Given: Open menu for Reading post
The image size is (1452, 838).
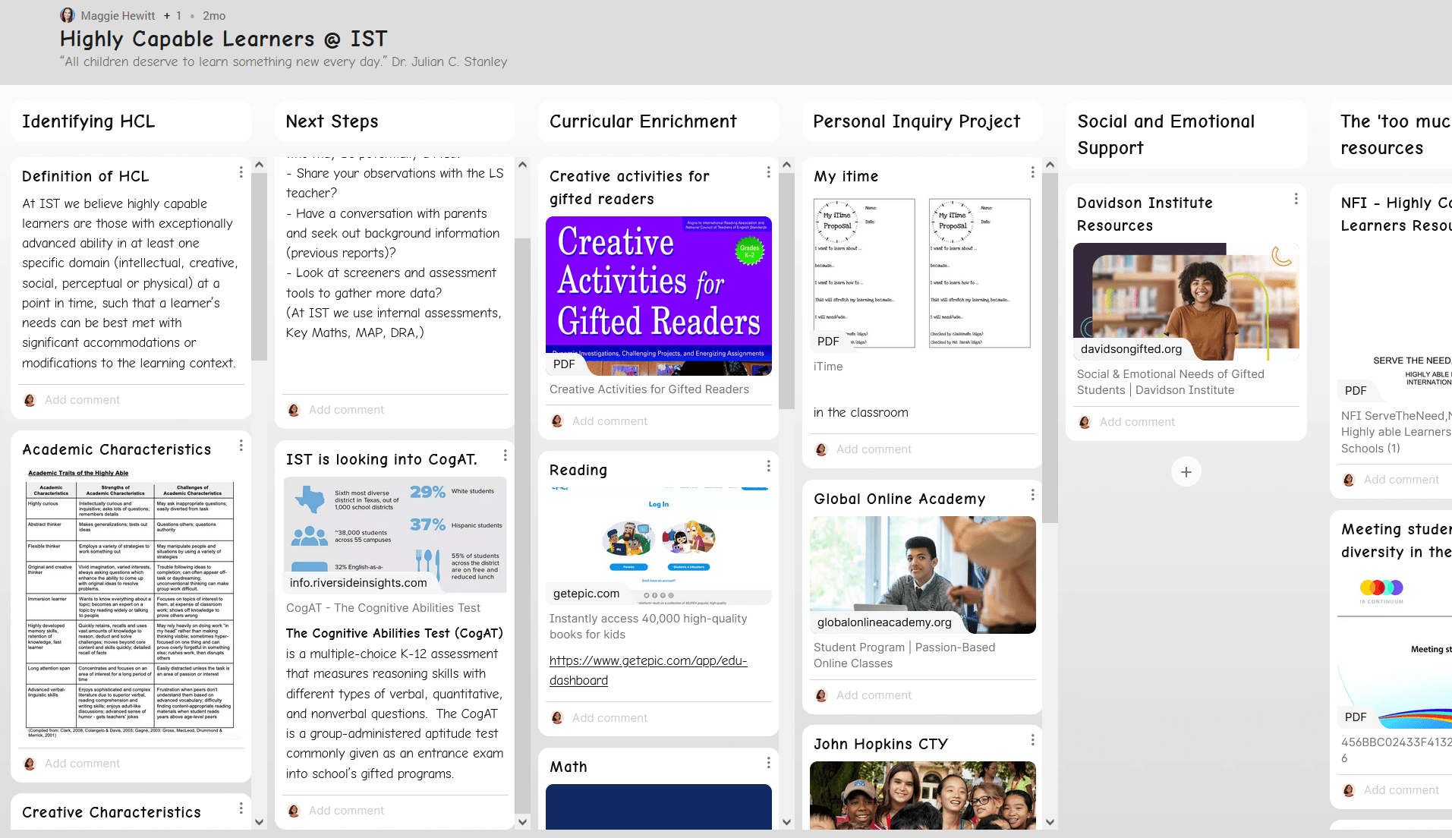Looking at the screenshot, I should pos(769,466).
